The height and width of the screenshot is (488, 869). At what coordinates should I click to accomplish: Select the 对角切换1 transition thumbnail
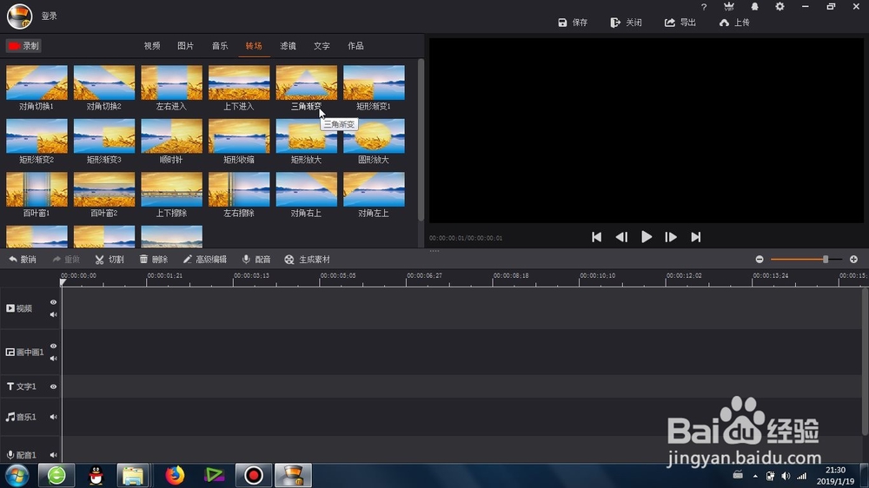(x=36, y=82)
